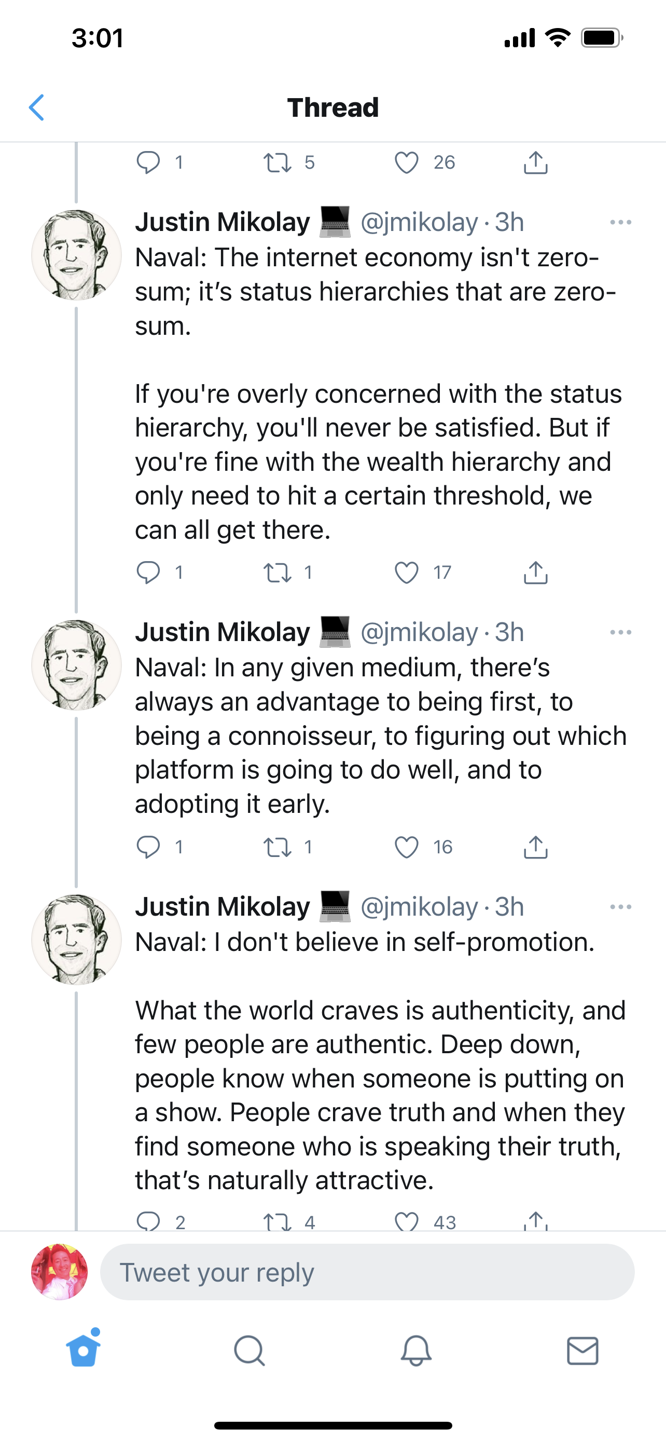Open more options on 'any given medium' tweet
Viewport: 666px width, 1442px height.
tap(620, 632)
